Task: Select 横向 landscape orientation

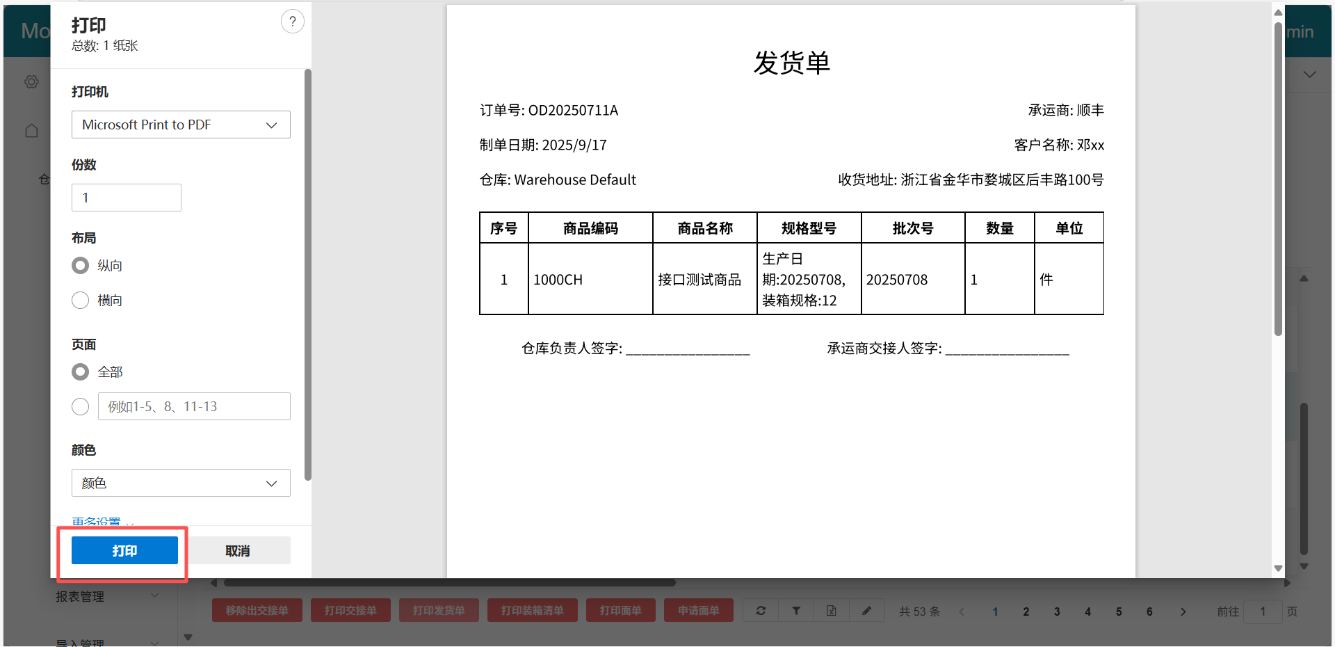Action: (x=80, y=300)
